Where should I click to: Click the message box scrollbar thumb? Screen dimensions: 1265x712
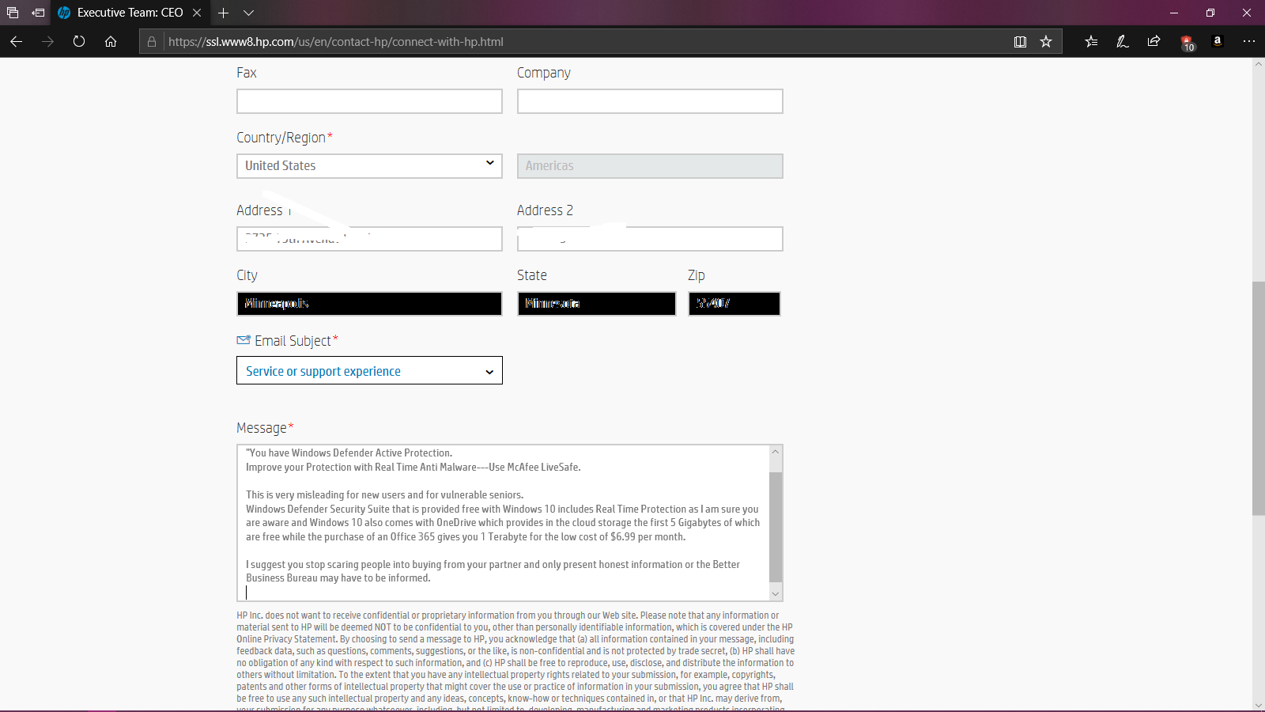tap(776, 528)
